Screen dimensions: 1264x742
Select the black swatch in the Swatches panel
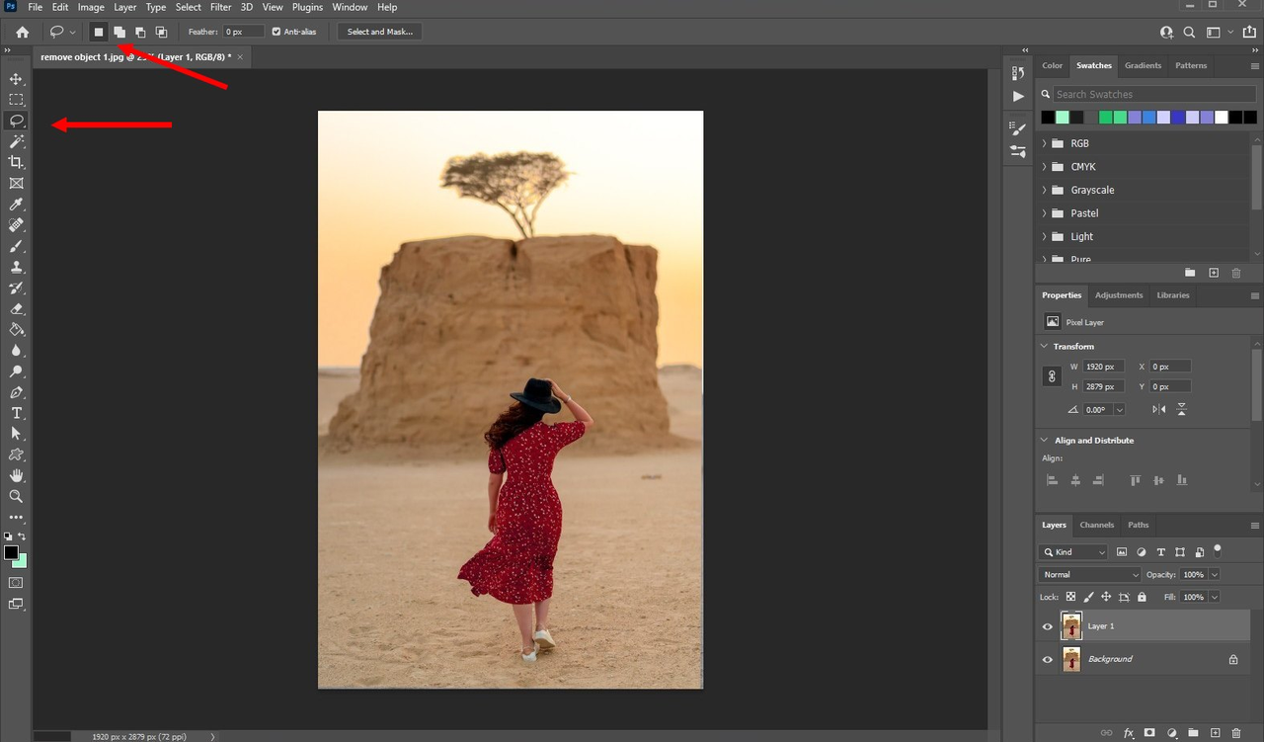pyautogui.click(x=1046, y=117)
